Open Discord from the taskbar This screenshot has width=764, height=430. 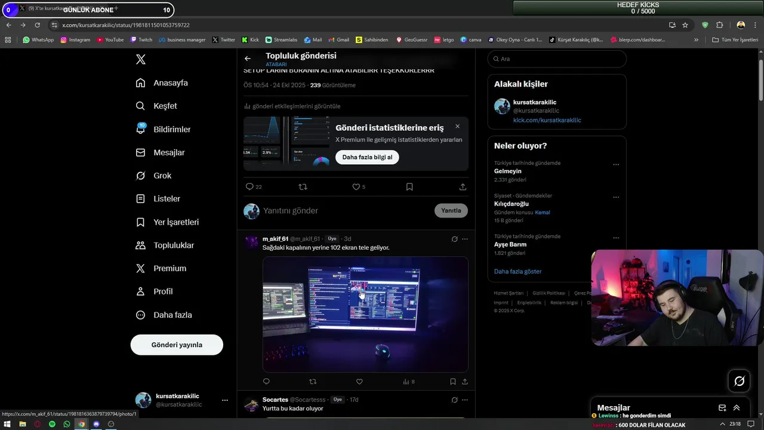tap(96, 424)
